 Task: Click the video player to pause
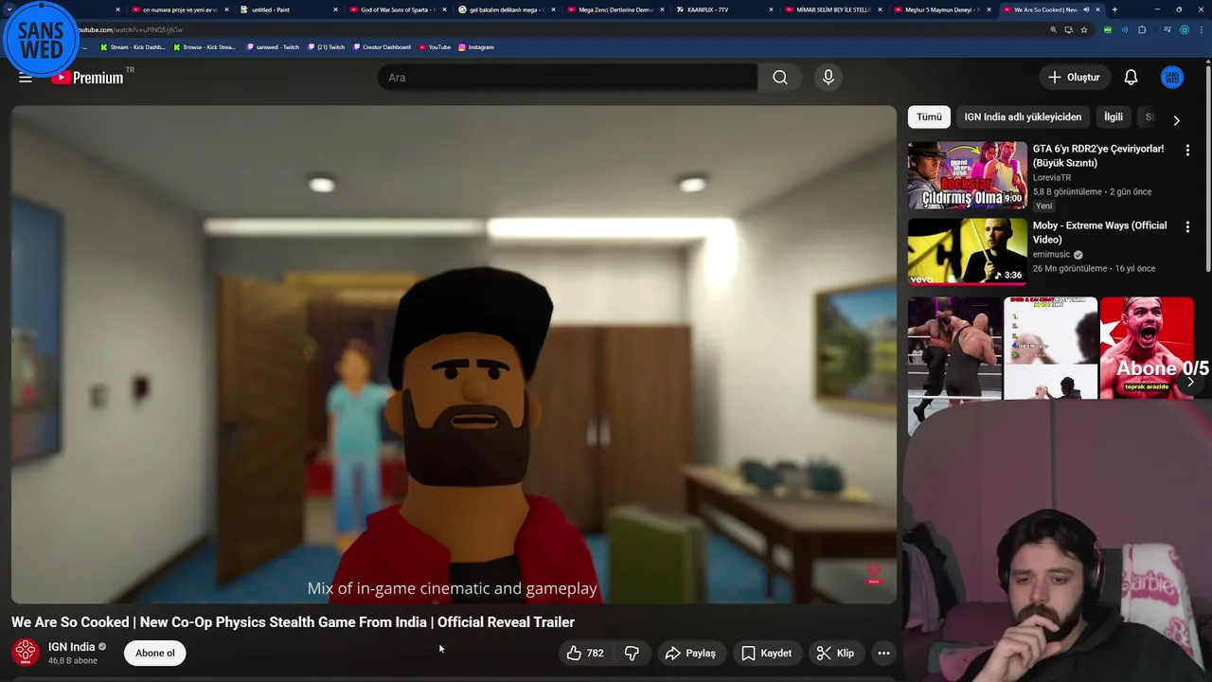pos(454,354)
